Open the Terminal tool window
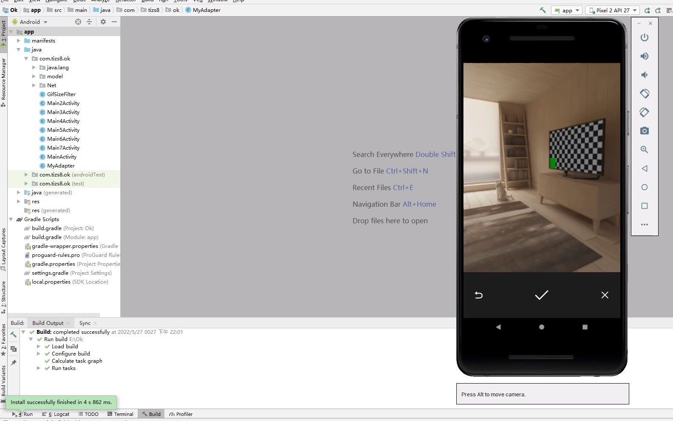Screen dimensions: 673x421 pyautogui.click(x=120, y=414)
